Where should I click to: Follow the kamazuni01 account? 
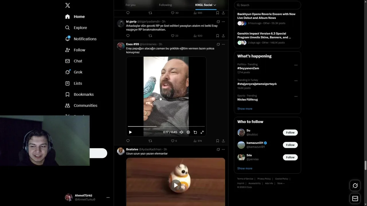pos(290,145)
